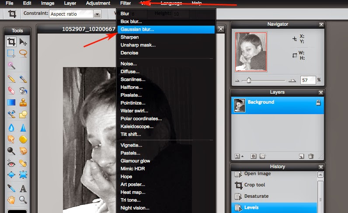348x213 pixels.
Task: Select the Pencil tool
Action: (x=11, y=79)
